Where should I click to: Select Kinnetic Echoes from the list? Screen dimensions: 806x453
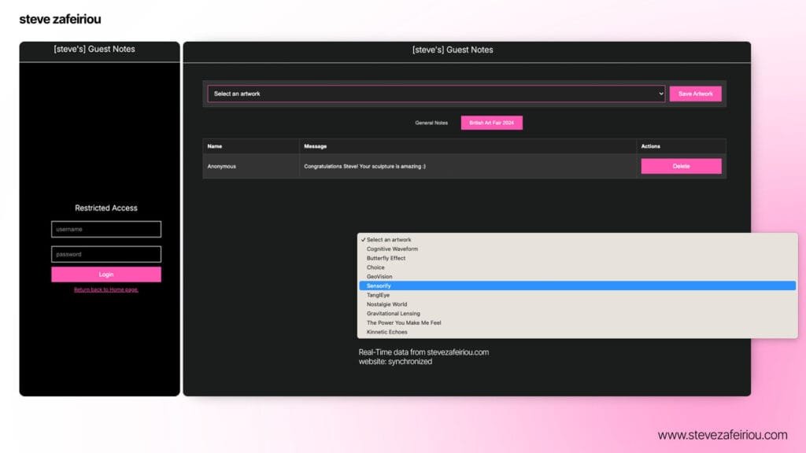click(x=578, y=332)
